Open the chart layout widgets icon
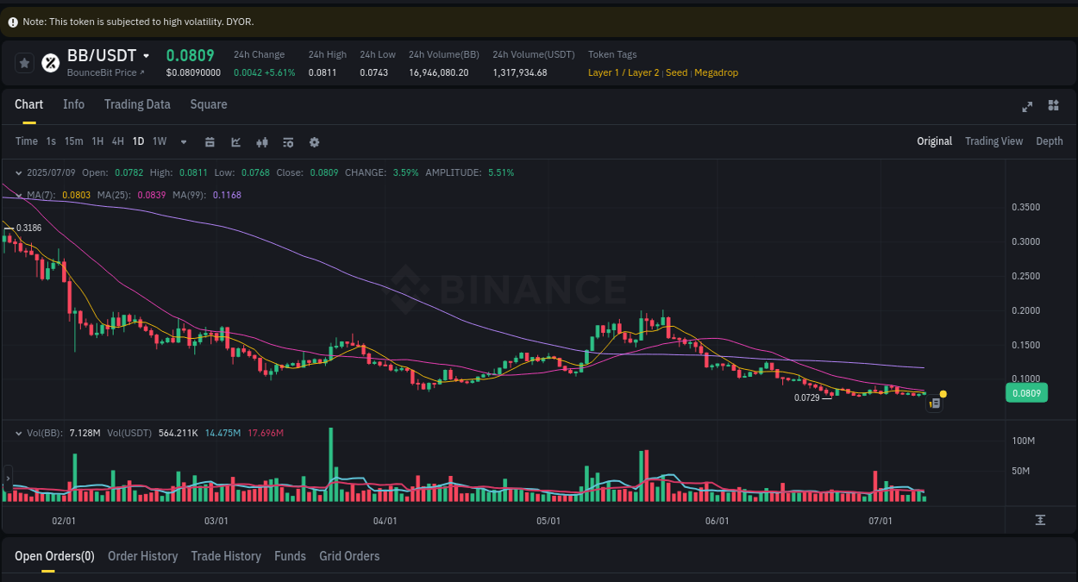The image size is (1078, 582). point(1053,105)
